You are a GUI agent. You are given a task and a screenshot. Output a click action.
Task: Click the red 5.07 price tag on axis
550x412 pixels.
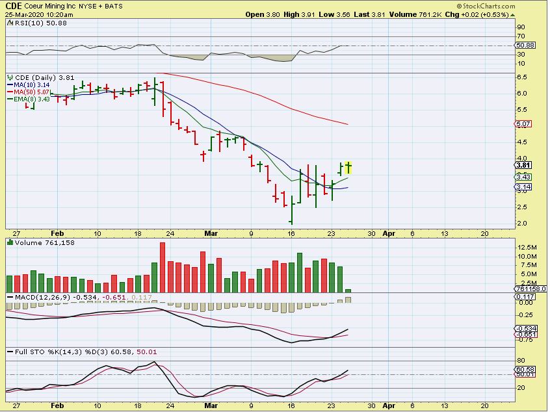click(523, 124)
